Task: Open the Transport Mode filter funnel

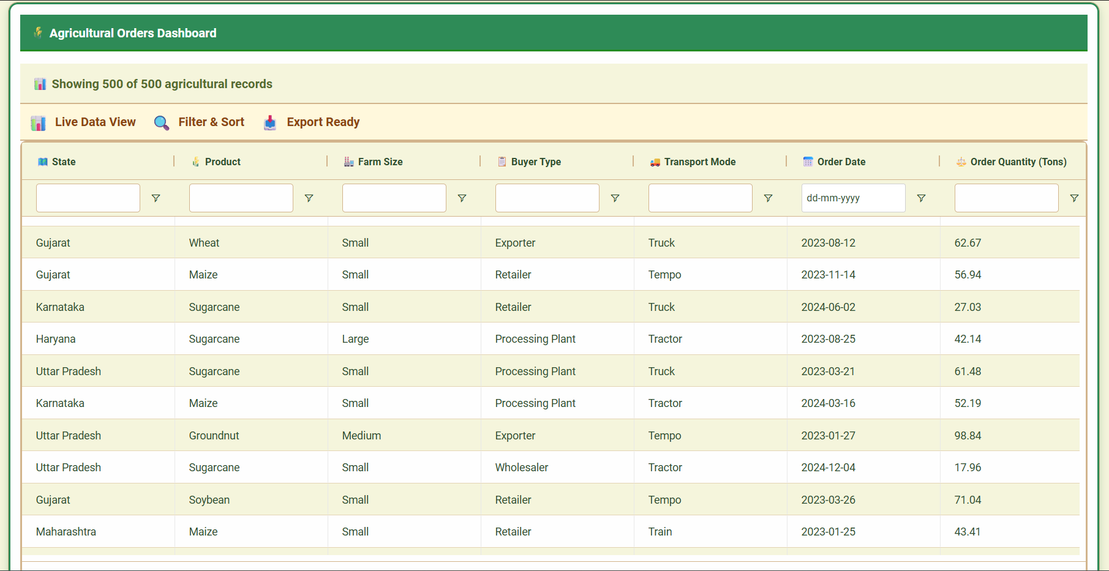Action: tap(769, 198)
